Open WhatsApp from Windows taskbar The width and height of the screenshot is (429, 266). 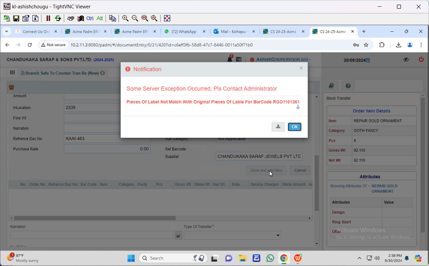coord(270,258)
